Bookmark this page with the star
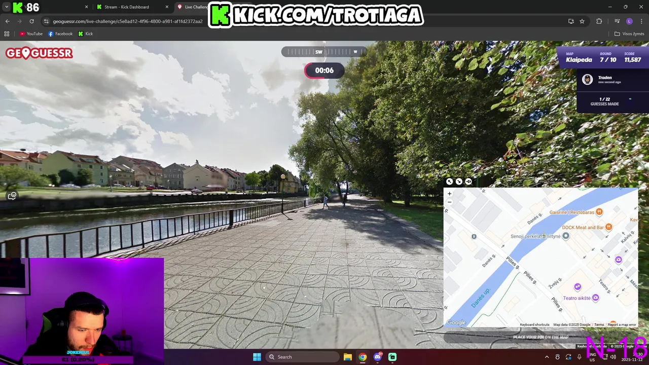The width and height of the screenshot is (649, 365). [582, 21]
